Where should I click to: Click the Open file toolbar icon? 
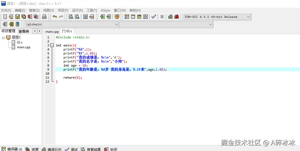click(11, 17)
